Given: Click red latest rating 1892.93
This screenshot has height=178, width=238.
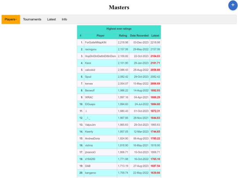Looking at the screenshot, I should [155, 91].
